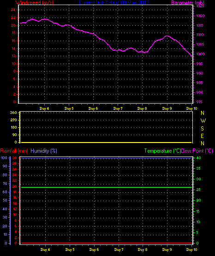Click the Dew Point (°C) legend label
The height and width of the screenshot is (256, 215).
tap(197, 151)
